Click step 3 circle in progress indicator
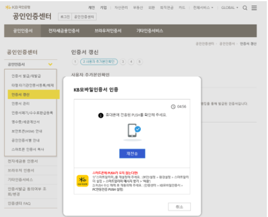The width and height of the screenshot is (268, 217). pos(123,62)
